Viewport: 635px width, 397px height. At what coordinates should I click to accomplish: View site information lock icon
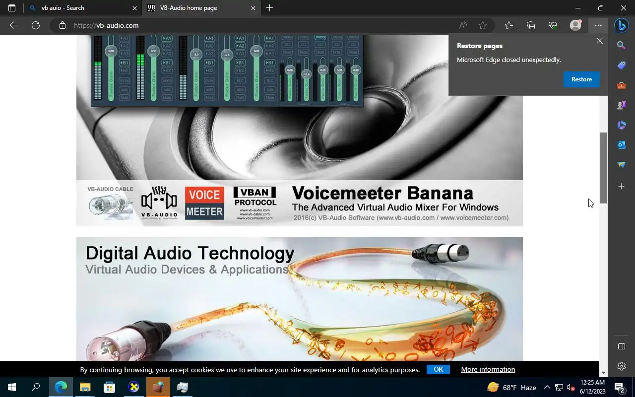click(62, 25)
